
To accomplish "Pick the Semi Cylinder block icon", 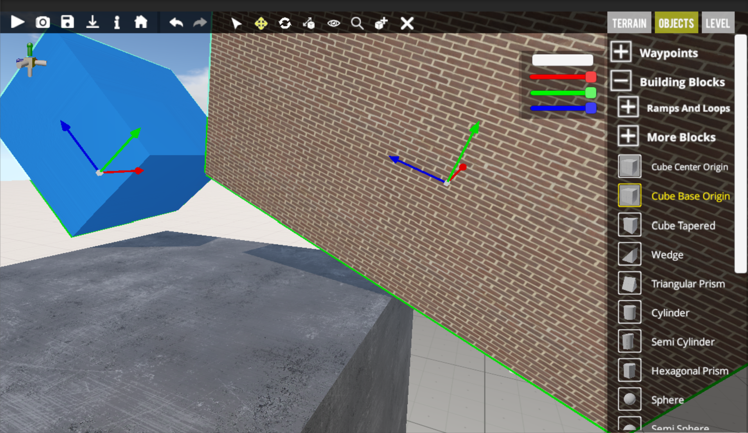I will click(x=629, y=341).
